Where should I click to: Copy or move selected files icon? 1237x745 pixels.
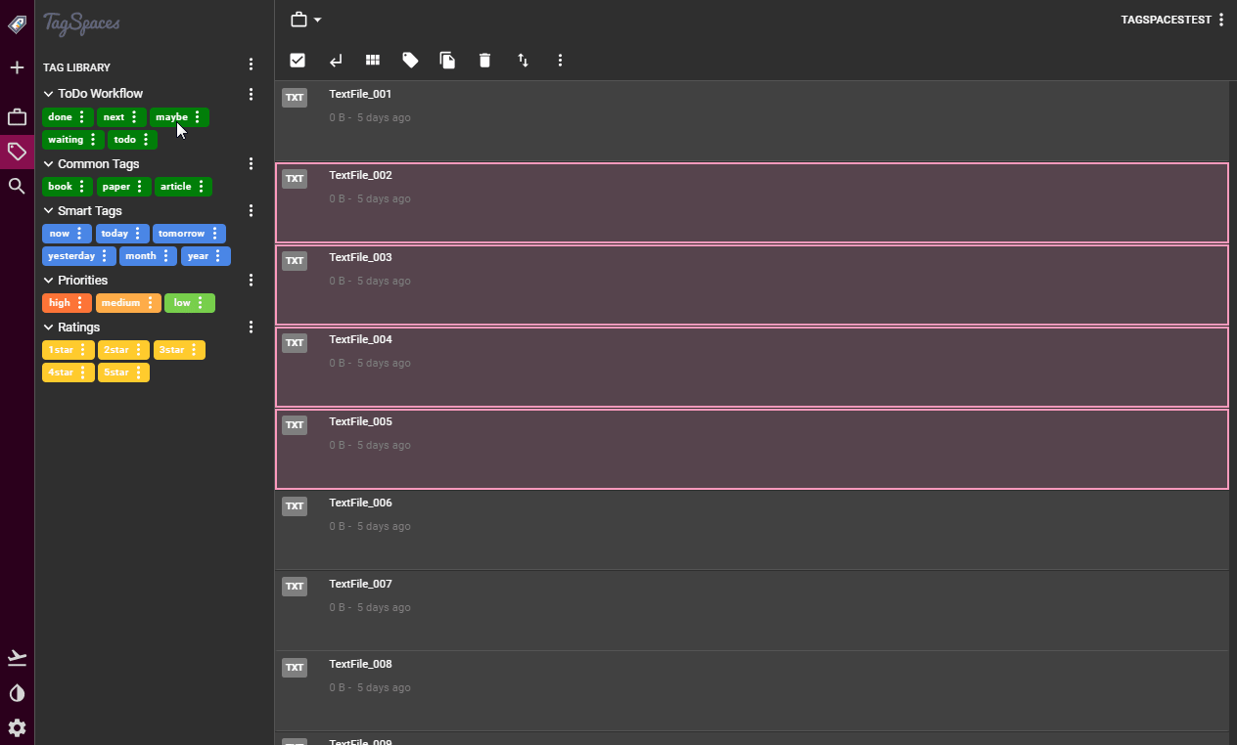point(447,61)
